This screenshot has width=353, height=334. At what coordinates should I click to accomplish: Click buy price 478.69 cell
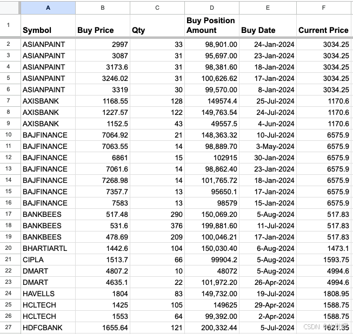tap(103, 237)
